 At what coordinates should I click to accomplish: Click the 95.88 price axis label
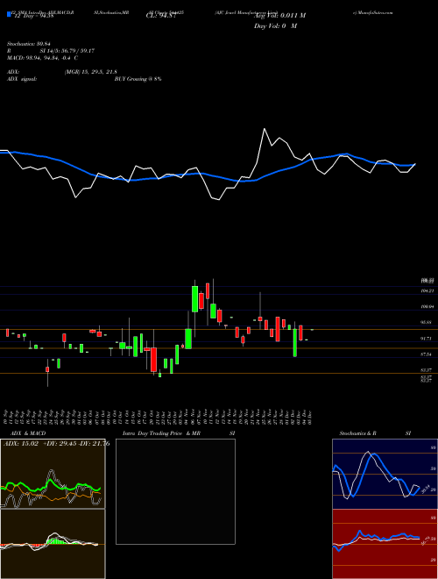[x=427, y=322]
